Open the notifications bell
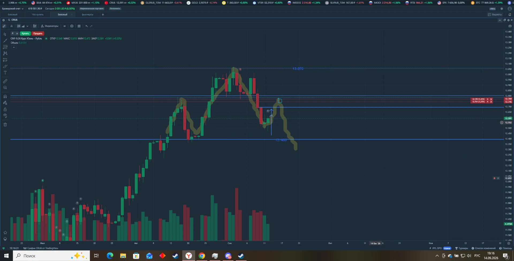Screen dimensions: 514x261 tap(510, 15)
